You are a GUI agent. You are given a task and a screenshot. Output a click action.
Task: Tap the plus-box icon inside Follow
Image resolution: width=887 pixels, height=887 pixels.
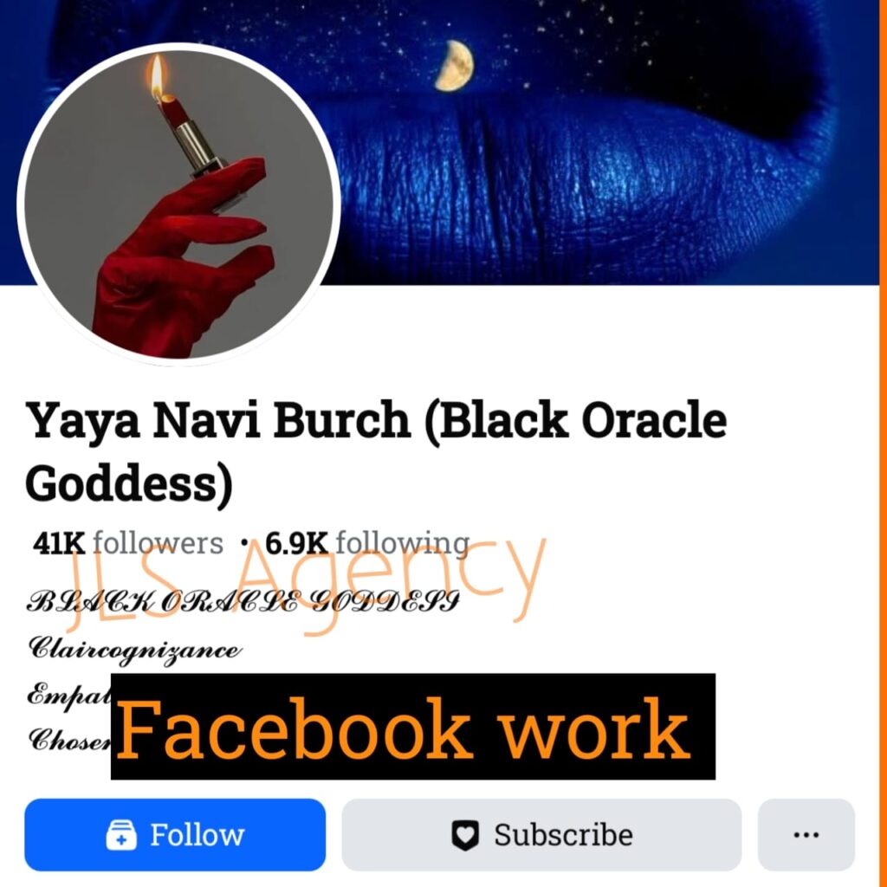pos(121,835)
